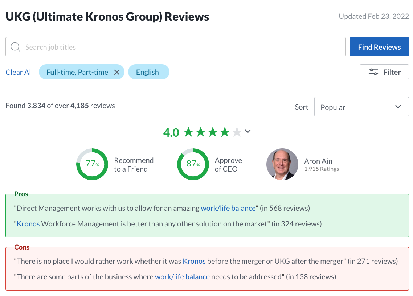This screenshot has height=296, width=413.
Task: Open the work/life balance link in Pros
Action: pyautogui.click(x=228, y=208)
